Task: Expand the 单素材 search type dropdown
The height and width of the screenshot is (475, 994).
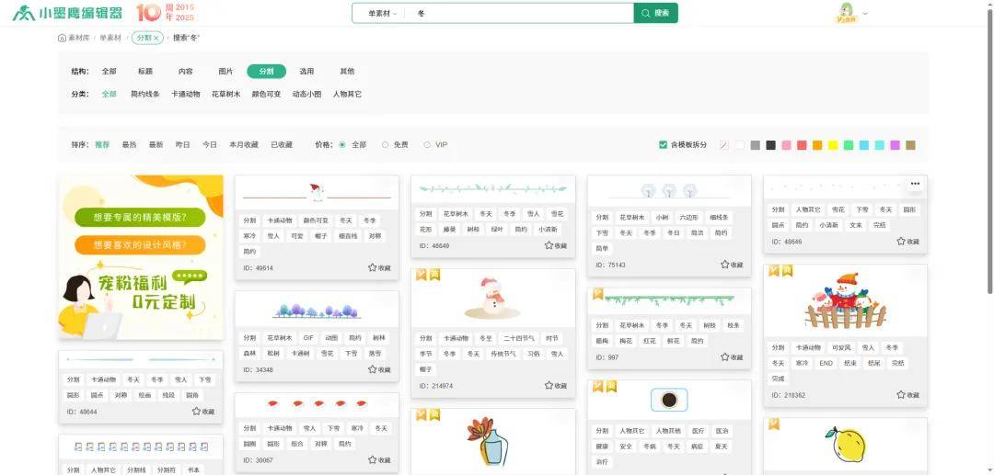Action: [x=382, y=13]
